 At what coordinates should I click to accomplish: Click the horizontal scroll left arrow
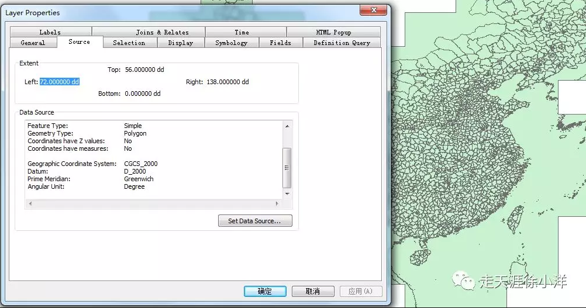30,203
